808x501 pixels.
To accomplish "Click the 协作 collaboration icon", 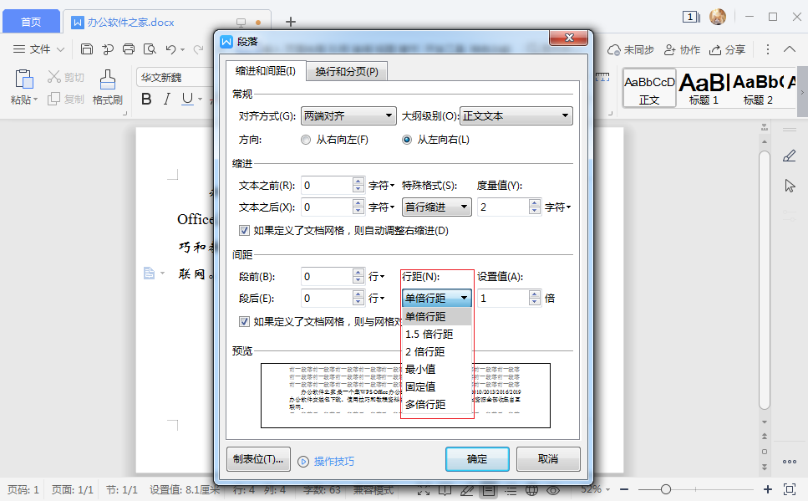I will (669, 50).
